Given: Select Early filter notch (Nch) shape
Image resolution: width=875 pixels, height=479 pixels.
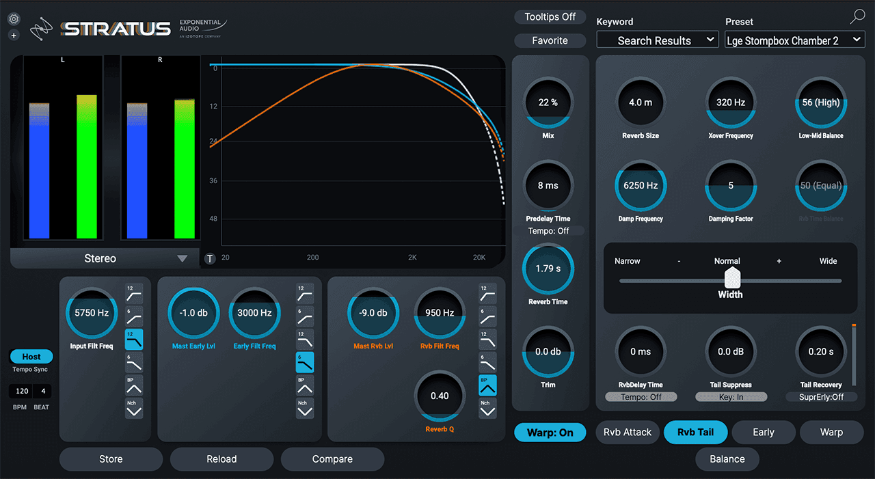Looking at the screenshot, I should (305, 408).
